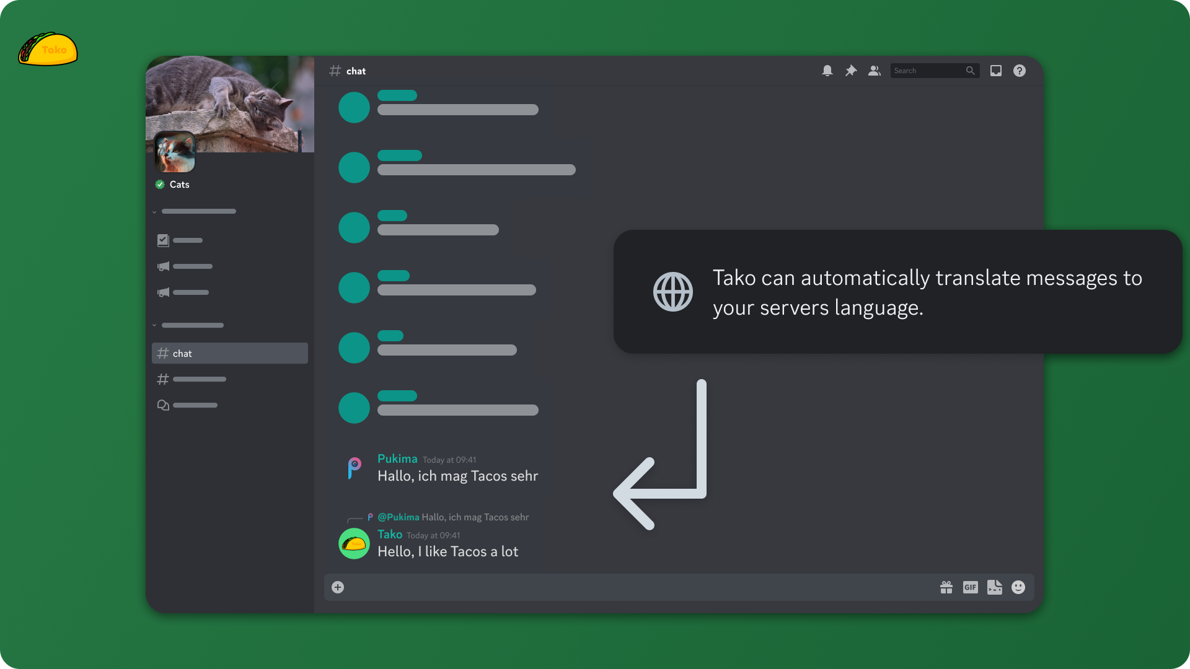This screenshot has width=1190, height=669.
Task: Switch to the chat channel
Action: coord(182,353)
